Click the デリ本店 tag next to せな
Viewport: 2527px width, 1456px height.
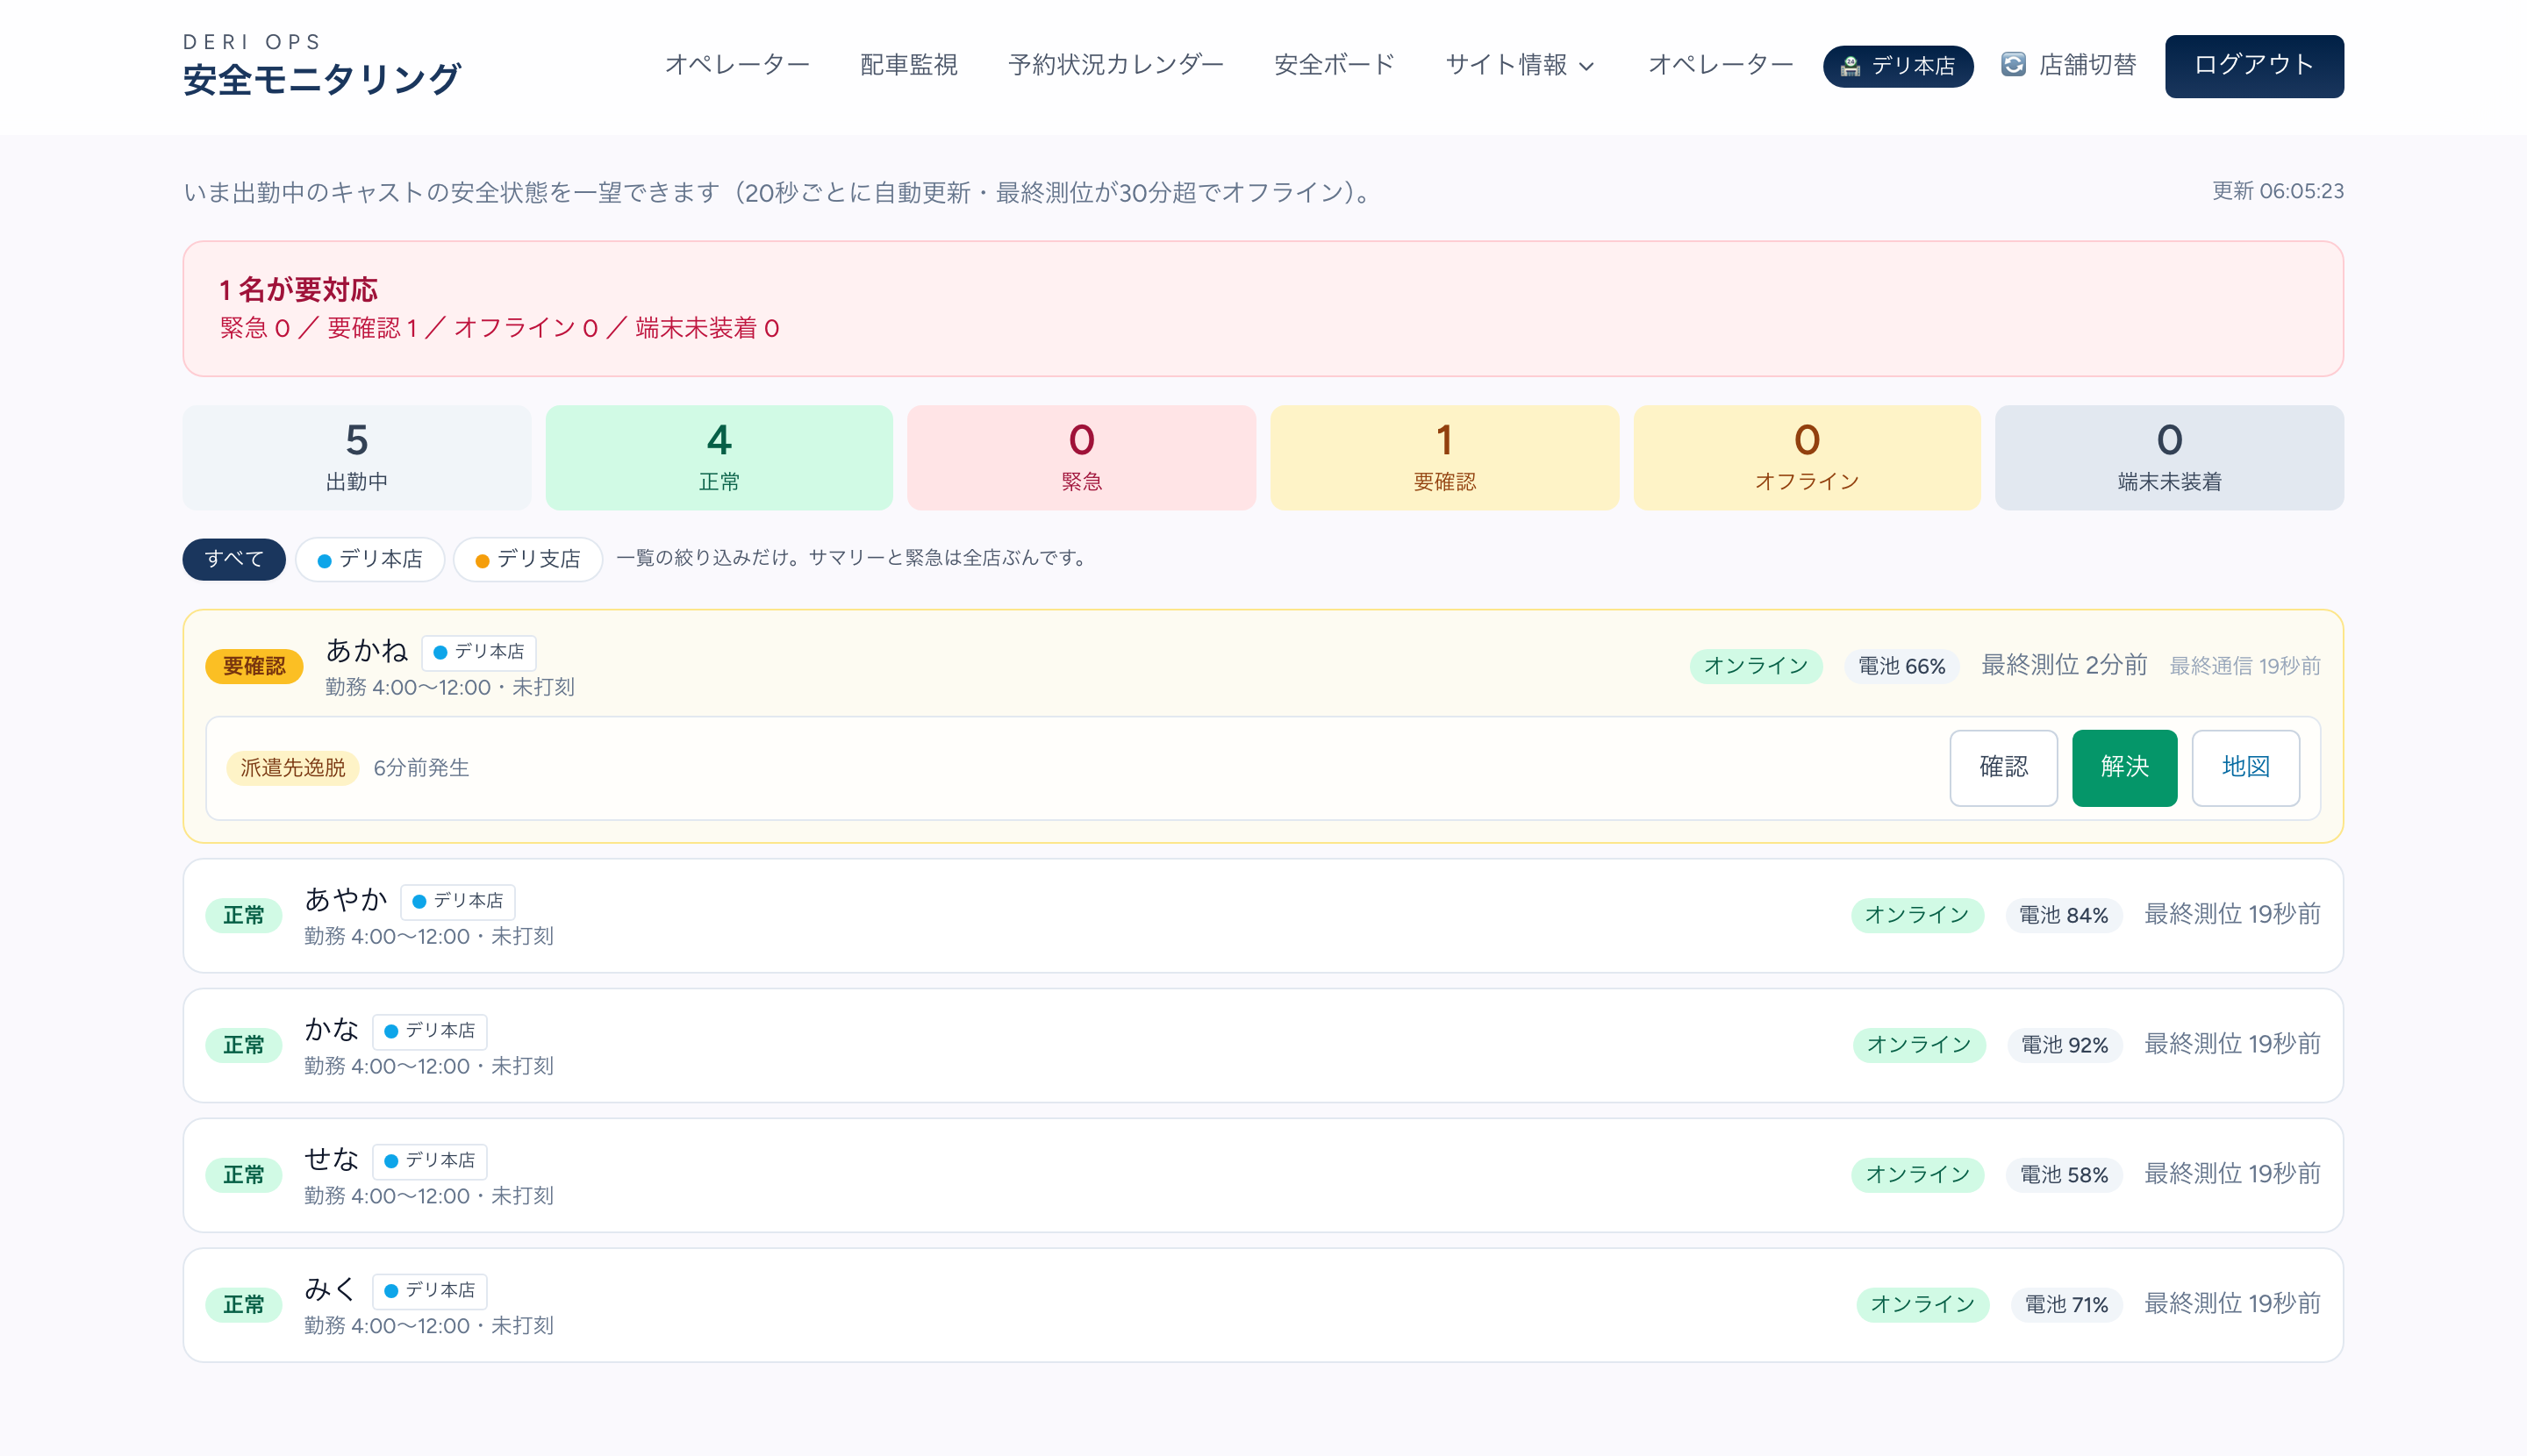coord(429,1161)
